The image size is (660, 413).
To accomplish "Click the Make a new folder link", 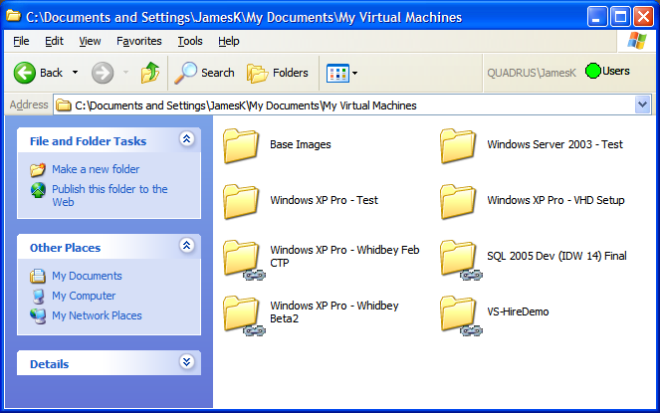I will [96, 169].
